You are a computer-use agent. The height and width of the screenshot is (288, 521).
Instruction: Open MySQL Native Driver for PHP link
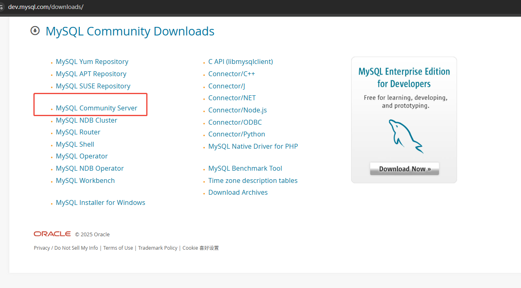point(253,146)
